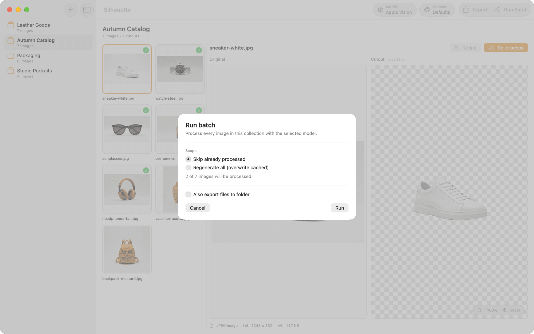The image size is (534, 334).
Task: Click the Leather Goods folder icon
Action: click(11, 25)
